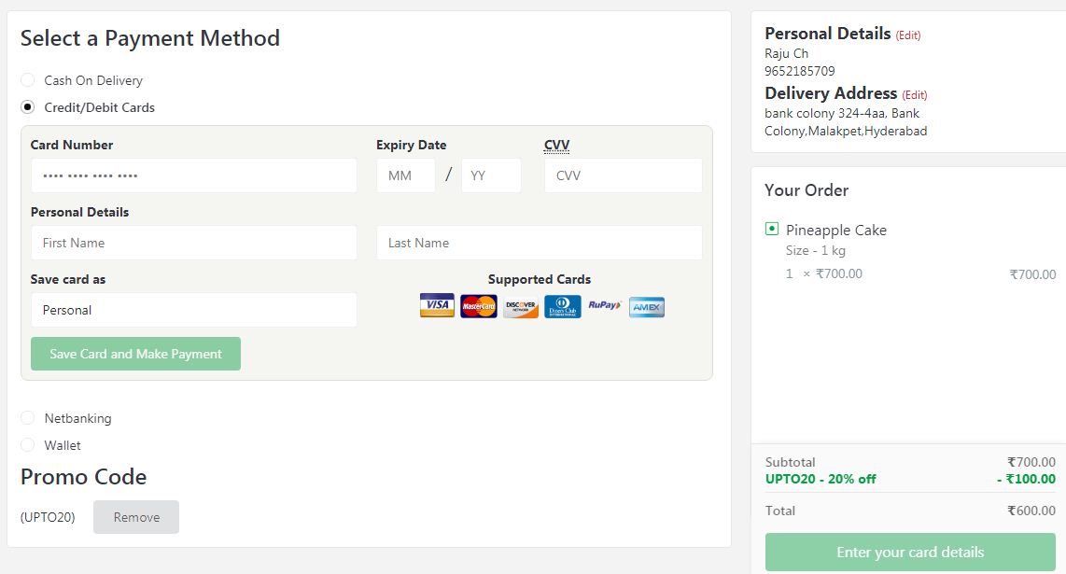Click the Amex card logo
This screenshot has height=574, width=1066.
click(647, 306)
